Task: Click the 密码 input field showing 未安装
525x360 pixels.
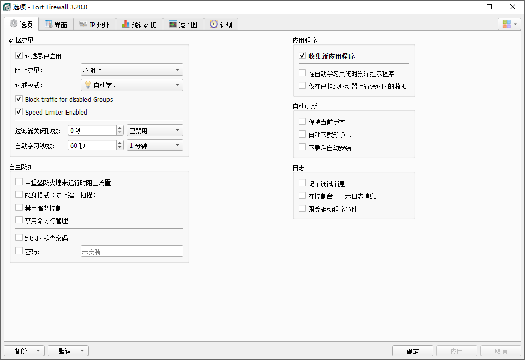Action: [x=132, y=251]
